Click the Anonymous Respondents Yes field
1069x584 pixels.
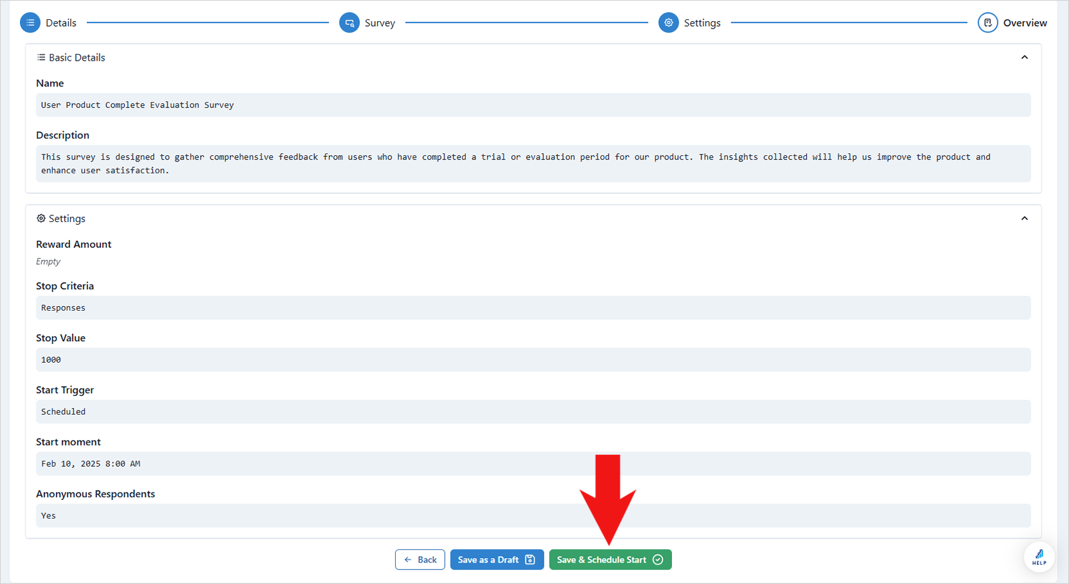click(x=533, y=515)
